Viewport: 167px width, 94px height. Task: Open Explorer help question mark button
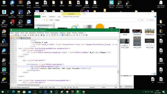(155, 17)
